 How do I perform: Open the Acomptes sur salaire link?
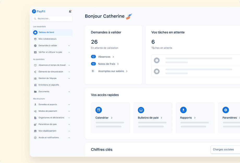click(113, 71)
